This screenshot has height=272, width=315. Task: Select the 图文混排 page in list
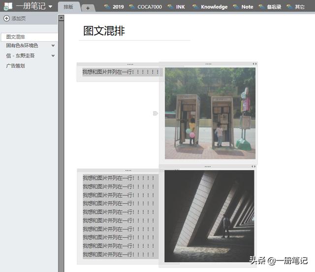pos(30,37)
